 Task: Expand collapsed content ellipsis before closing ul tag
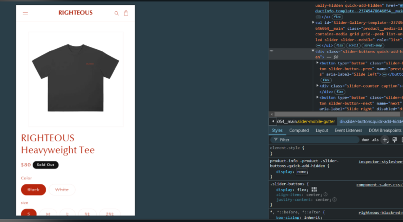tap(318, 45)
